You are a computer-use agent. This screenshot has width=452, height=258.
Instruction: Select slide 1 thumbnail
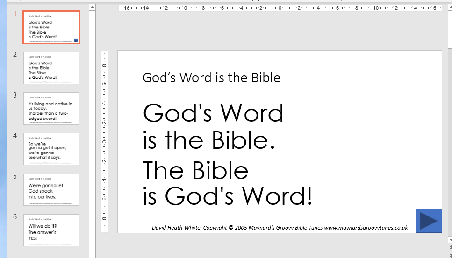click(x=51, y=28)
